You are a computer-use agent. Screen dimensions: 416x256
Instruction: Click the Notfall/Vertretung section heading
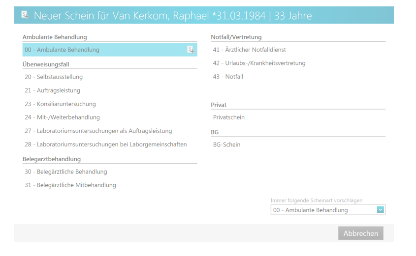[236, 37]
